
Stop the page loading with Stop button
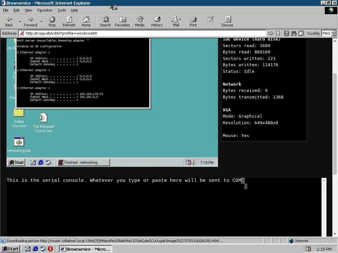point(52,21)
